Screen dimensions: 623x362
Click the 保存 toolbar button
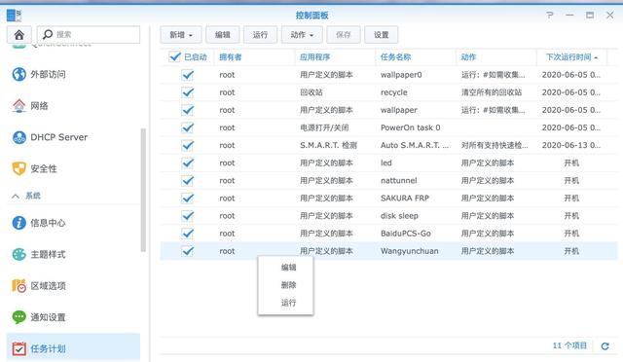344,35
